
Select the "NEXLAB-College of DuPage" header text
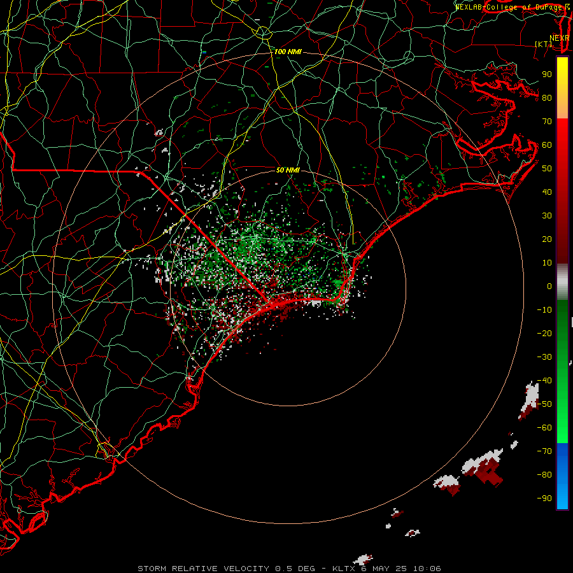coord(508,7)
